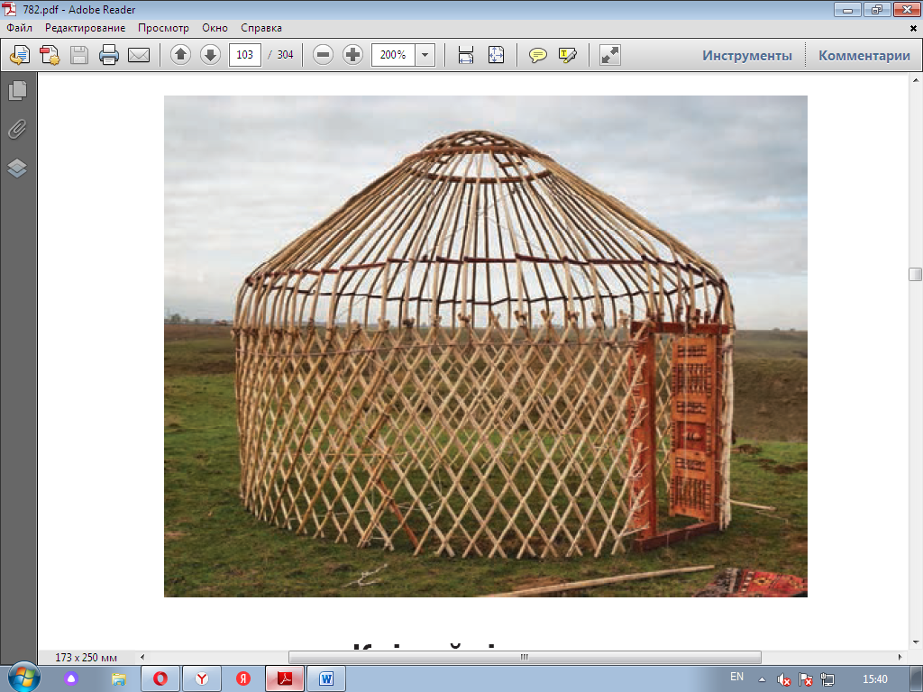Image resolution: width=923 pixels, height=692 pixels.
Task: Click the horizontal scrollbar thumb
Action: click(525, 657)
